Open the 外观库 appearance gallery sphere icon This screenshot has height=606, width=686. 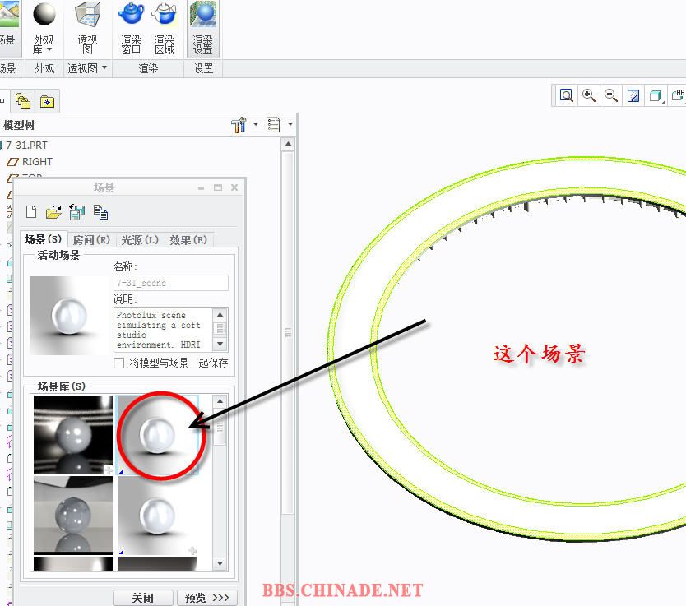coord(44,15)
